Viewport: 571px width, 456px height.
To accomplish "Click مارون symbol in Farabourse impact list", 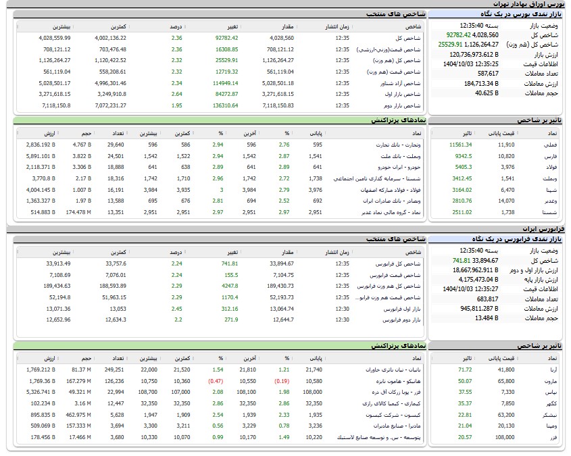I will click(551, 381).
